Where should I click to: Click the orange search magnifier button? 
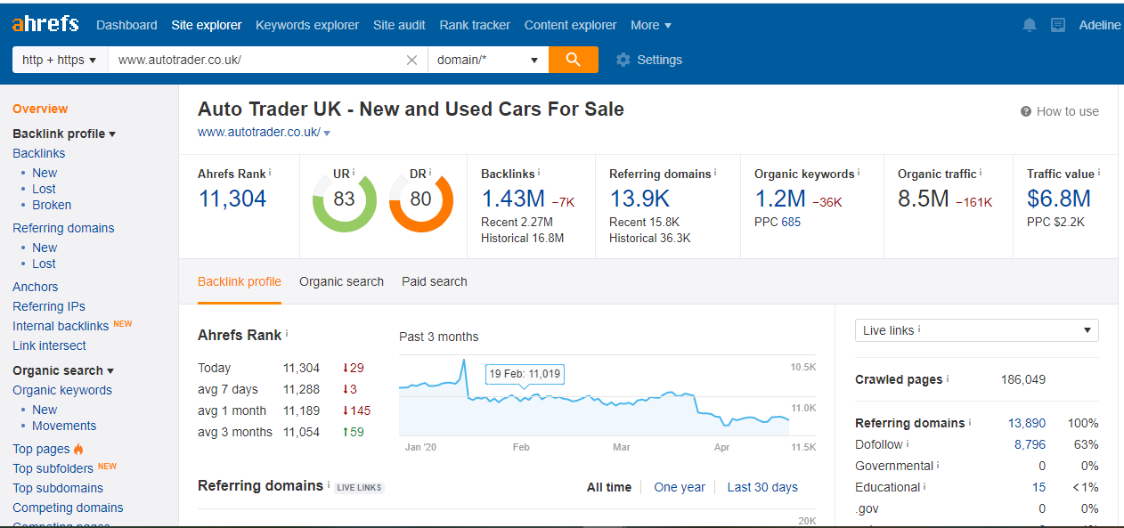tap(573, 60)
